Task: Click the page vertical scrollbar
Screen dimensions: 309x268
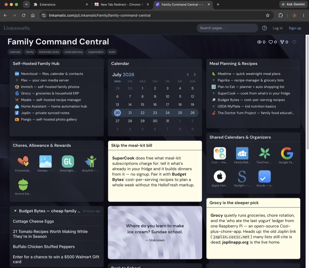Action: tap(307, 93)
